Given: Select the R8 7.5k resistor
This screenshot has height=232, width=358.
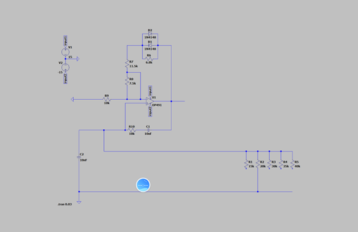Looking at the screenshot, I should [x=127, y=81].
